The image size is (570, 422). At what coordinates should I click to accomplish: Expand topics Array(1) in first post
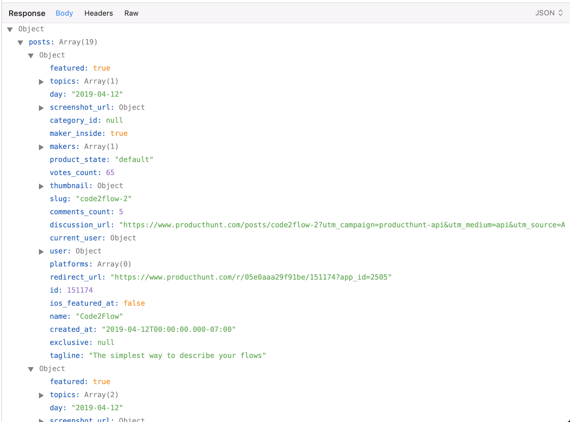tap(41, 82)
